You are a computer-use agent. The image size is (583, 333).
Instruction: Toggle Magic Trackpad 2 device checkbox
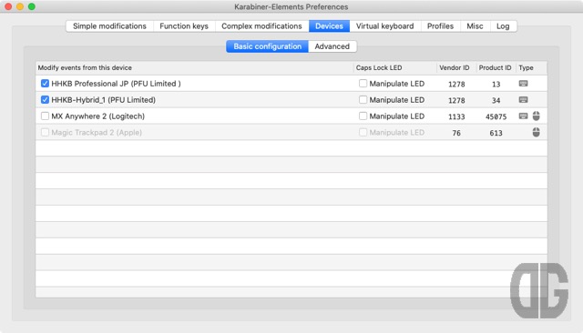pyautogui.click(x=45, y=133)
